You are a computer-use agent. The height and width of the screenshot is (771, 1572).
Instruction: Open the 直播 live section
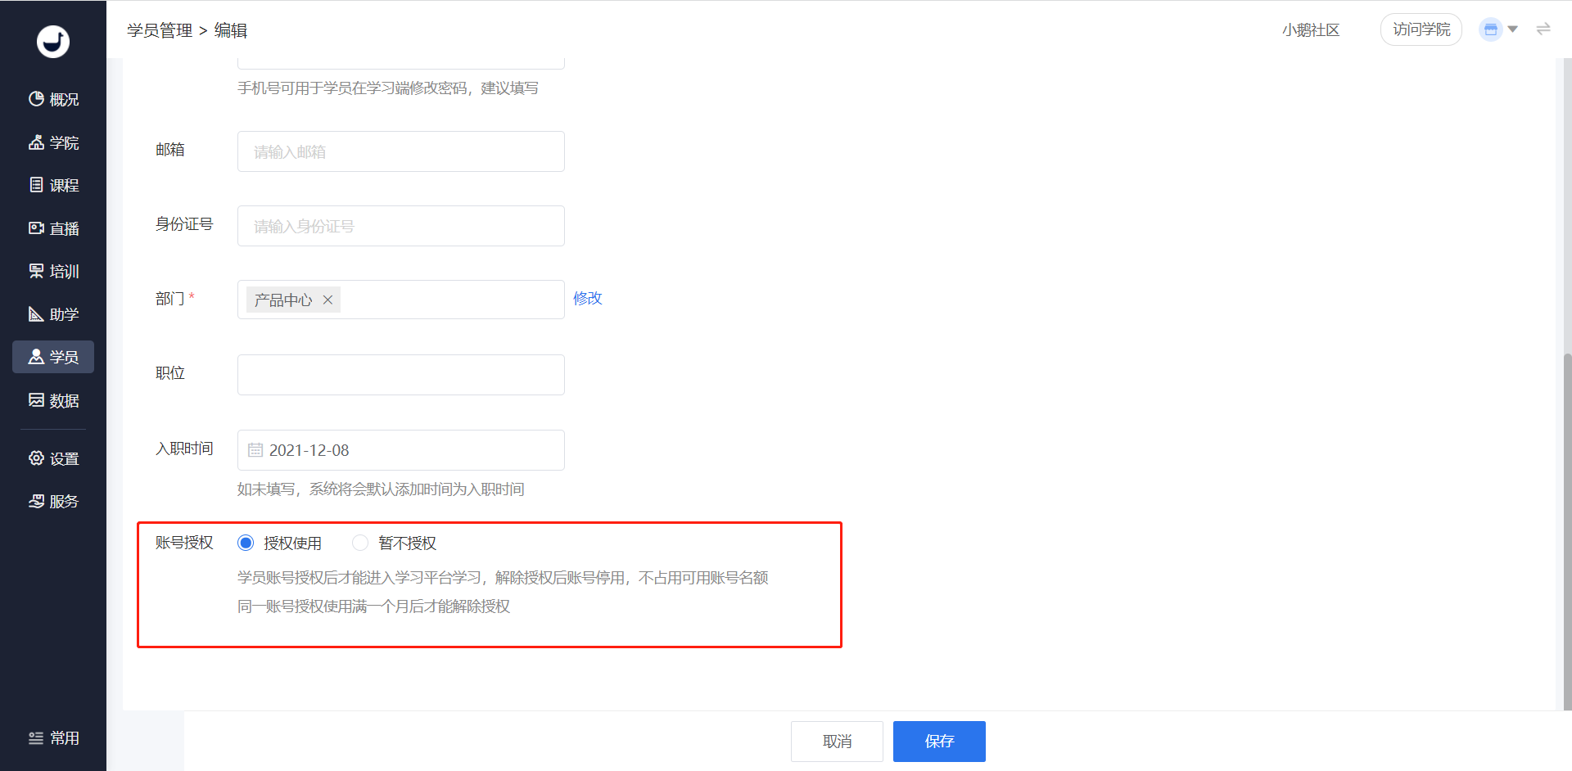pos(53,228)
